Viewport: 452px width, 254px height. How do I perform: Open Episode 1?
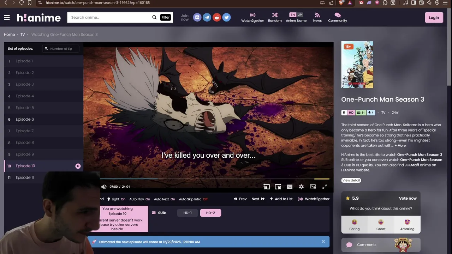pos(44,61)
